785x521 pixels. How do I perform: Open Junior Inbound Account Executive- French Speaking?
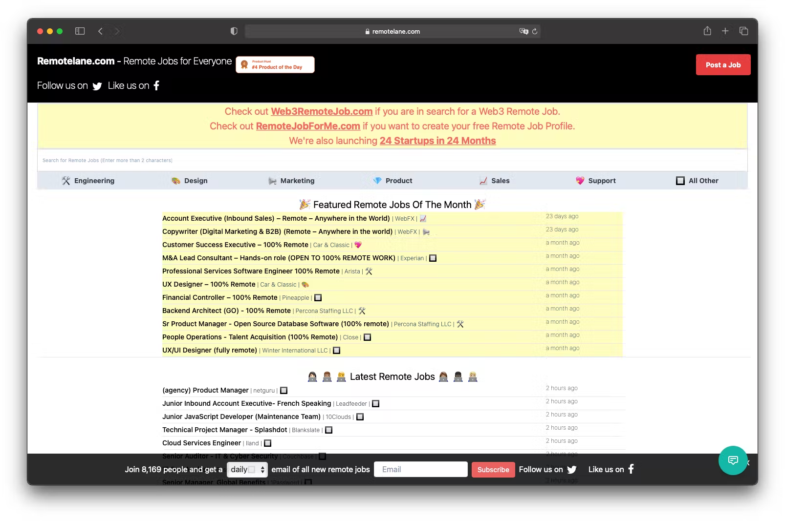coord(247,403)
